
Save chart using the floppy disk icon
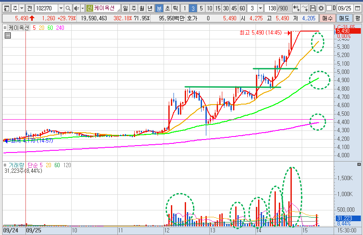tap(313, 9)
